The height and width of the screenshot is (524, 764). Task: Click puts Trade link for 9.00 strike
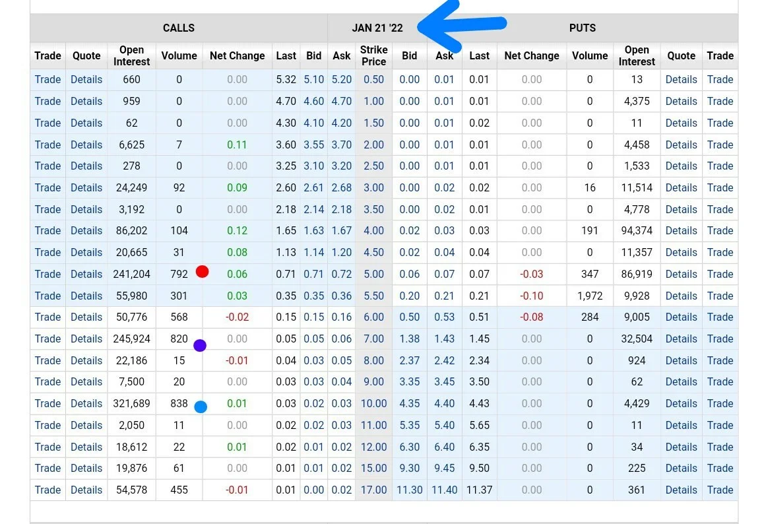(720, 381)
